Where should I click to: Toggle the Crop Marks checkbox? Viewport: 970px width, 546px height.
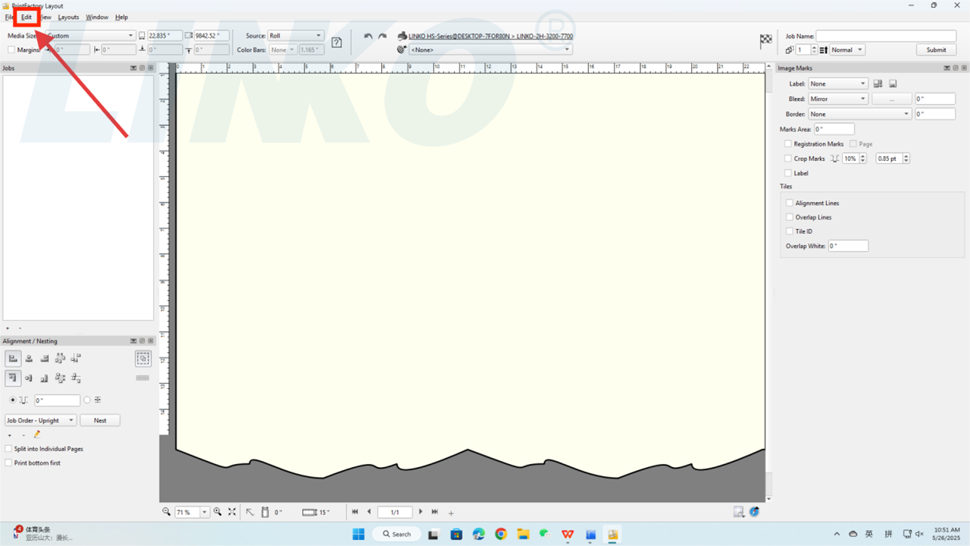788,158
